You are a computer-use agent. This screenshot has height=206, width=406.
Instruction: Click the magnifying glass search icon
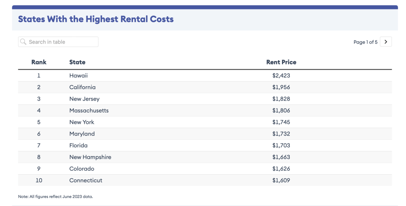click(x=23, y=42)
